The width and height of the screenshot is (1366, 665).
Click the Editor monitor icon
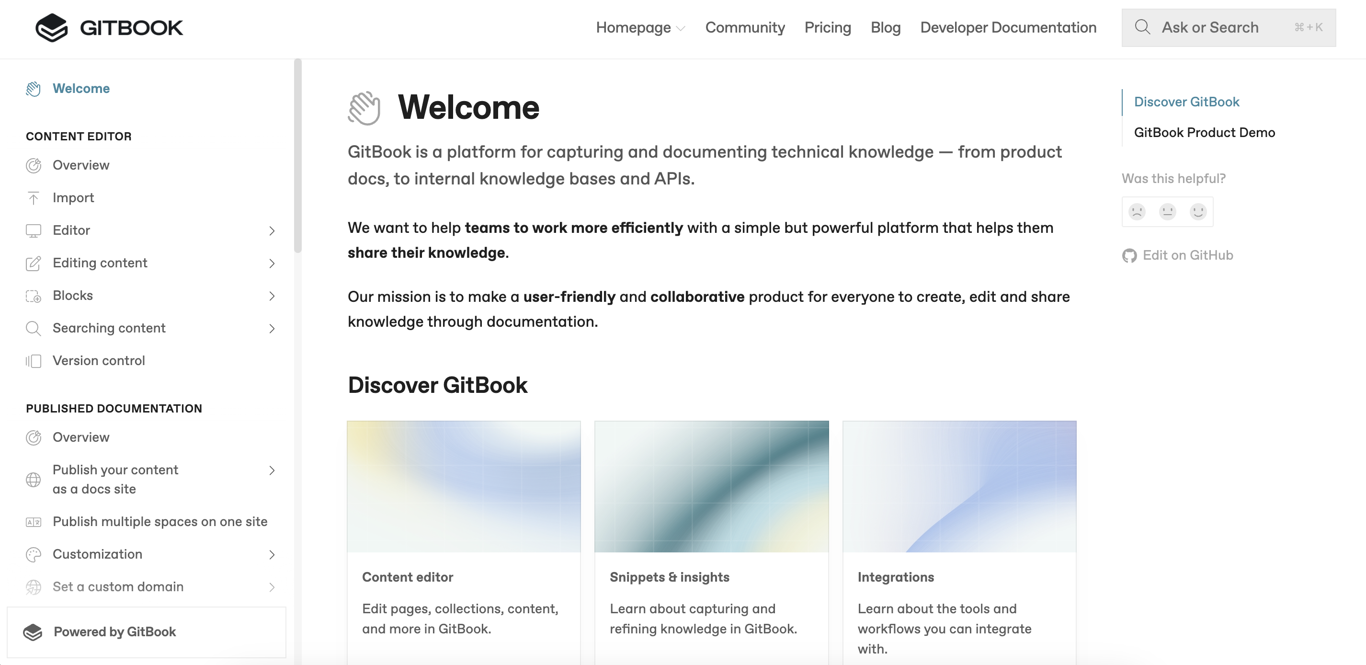(x=34, y=230)
